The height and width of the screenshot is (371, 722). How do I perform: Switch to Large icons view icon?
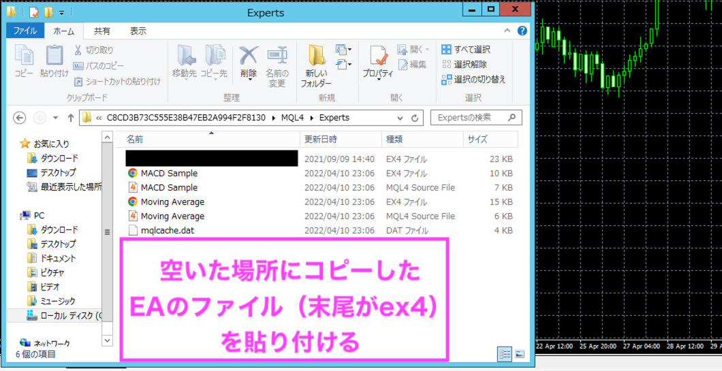coord(520,355)
